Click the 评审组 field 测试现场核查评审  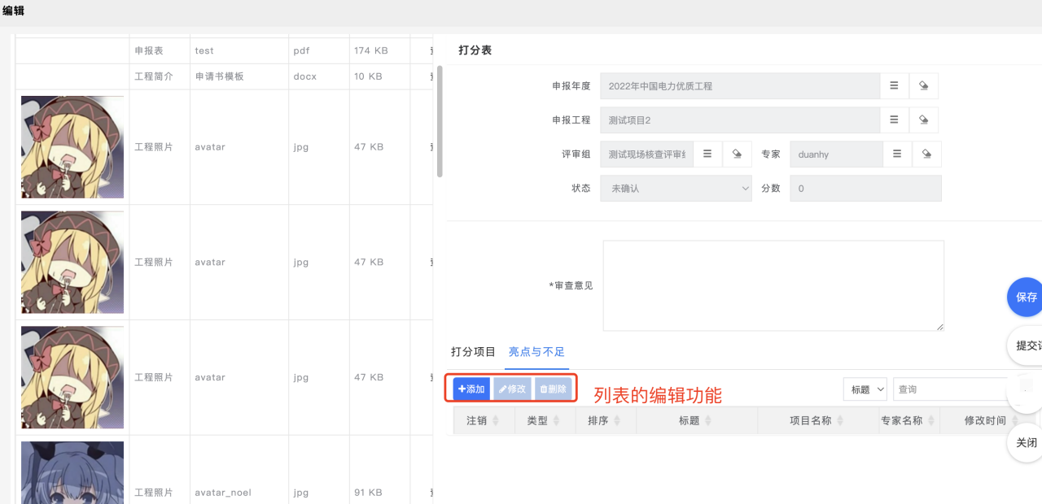646,154
